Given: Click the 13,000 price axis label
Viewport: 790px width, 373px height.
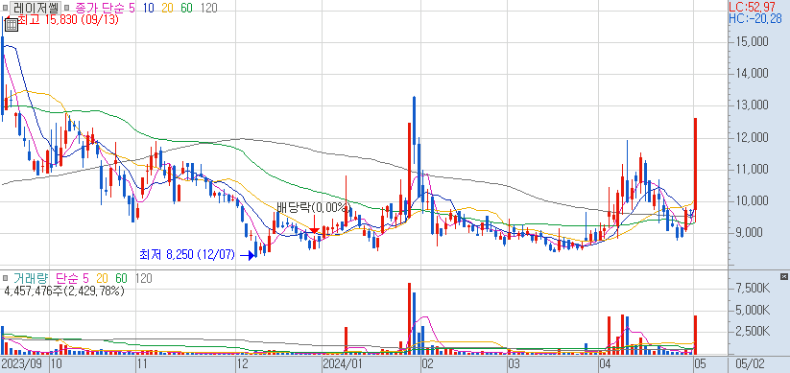Looking at the screenshot, I should (753, 105).
